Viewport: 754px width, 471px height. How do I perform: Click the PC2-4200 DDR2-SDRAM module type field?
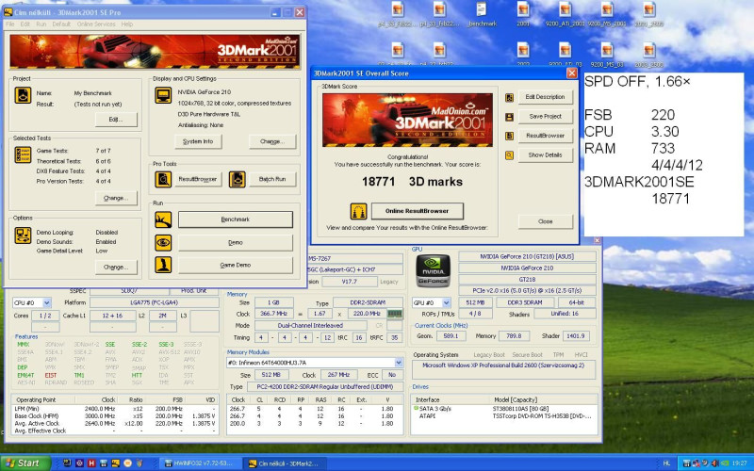click(x=325, y=386)
